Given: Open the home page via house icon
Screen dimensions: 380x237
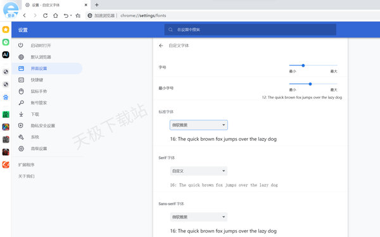Looking at the screenshot, I should [x=56, y=15].
